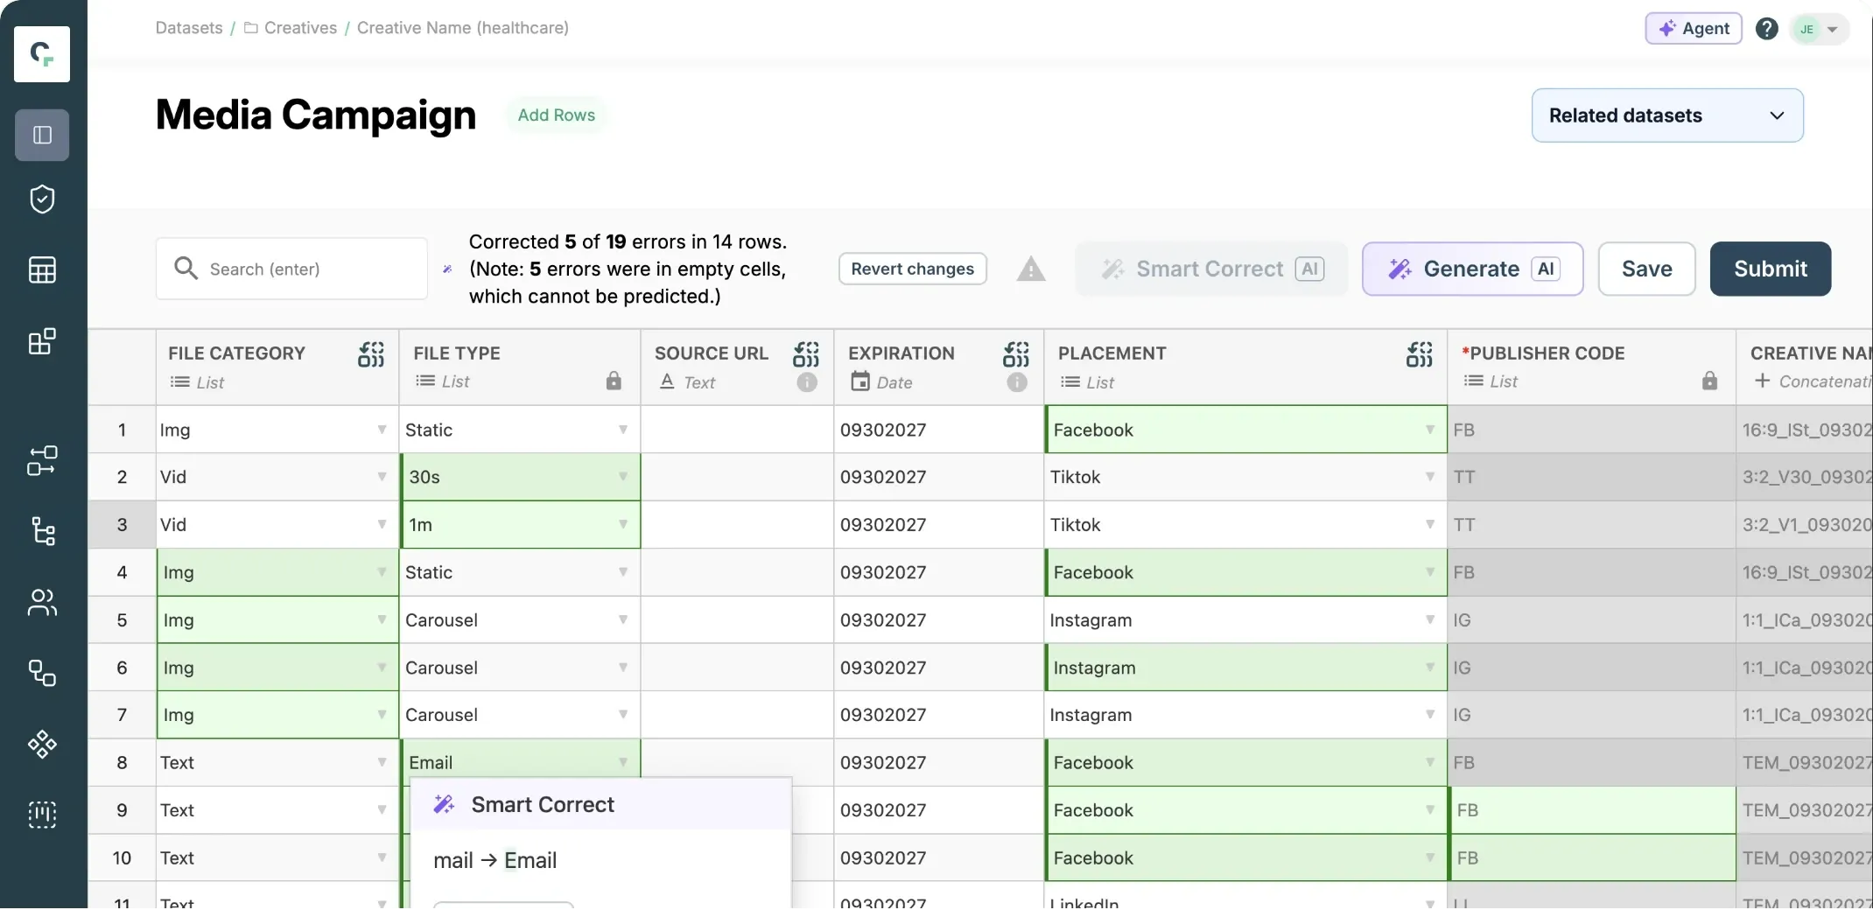
Task: Select row 1 expiration cell 09302027
Action: click(x=938, y=430)
